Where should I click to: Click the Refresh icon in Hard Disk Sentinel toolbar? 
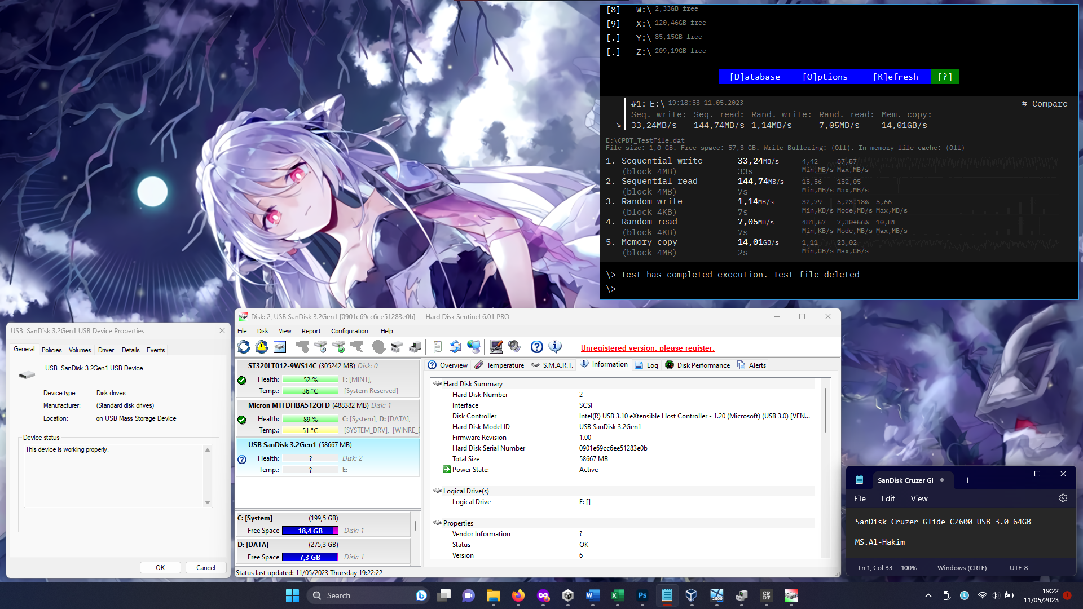pyautogui.click(x=244, y=347)
